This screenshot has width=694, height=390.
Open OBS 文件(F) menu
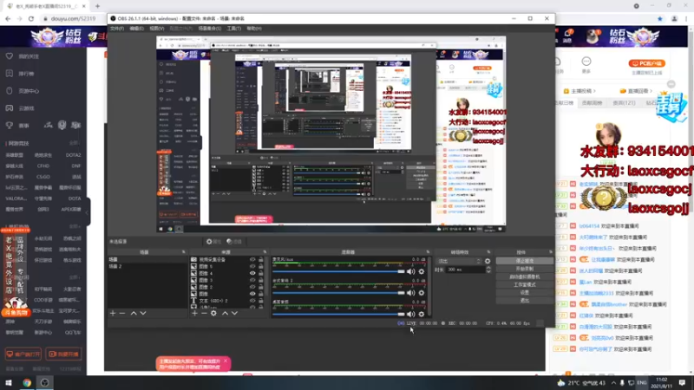[117, 29]
